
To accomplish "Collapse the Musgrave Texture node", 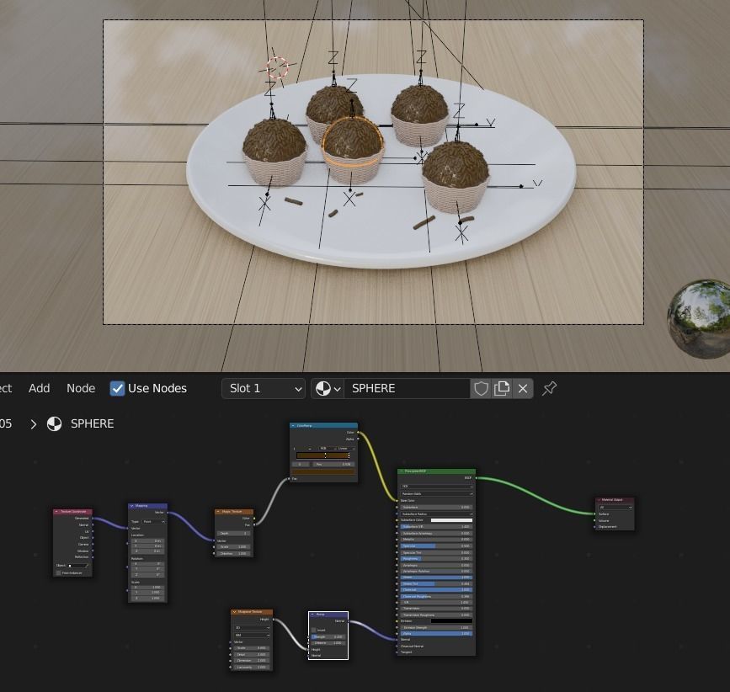I will point(234,611).
